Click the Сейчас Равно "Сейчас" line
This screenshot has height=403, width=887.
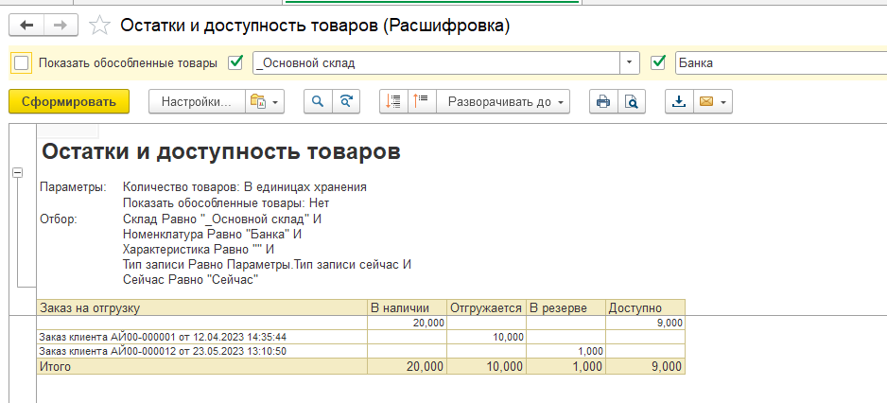coord(190,280)
